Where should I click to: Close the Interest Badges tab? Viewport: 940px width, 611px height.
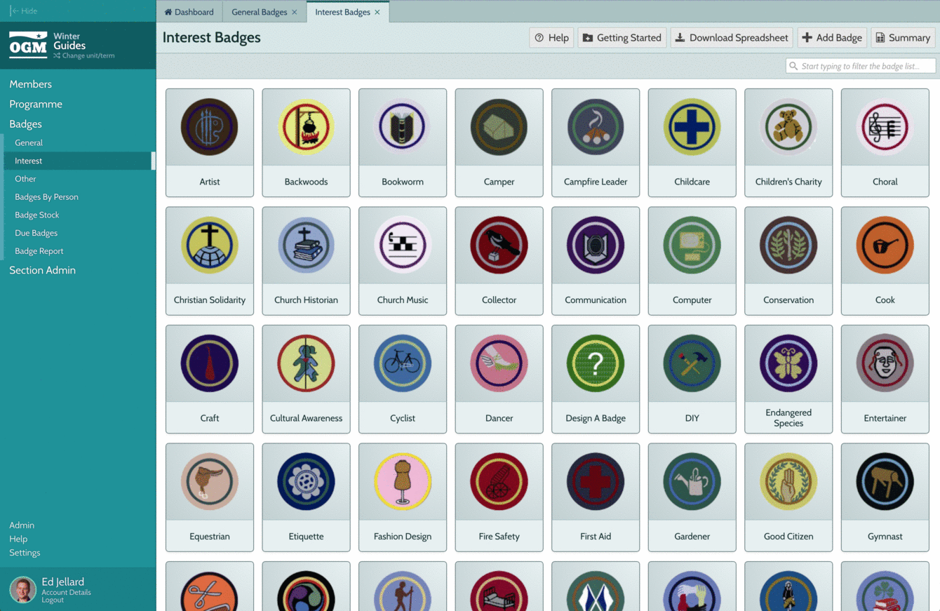[377, 12]
